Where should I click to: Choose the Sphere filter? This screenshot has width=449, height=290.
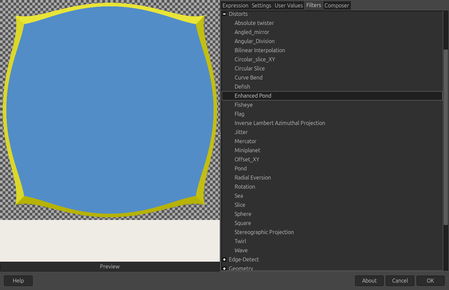(x=243, y=214)
